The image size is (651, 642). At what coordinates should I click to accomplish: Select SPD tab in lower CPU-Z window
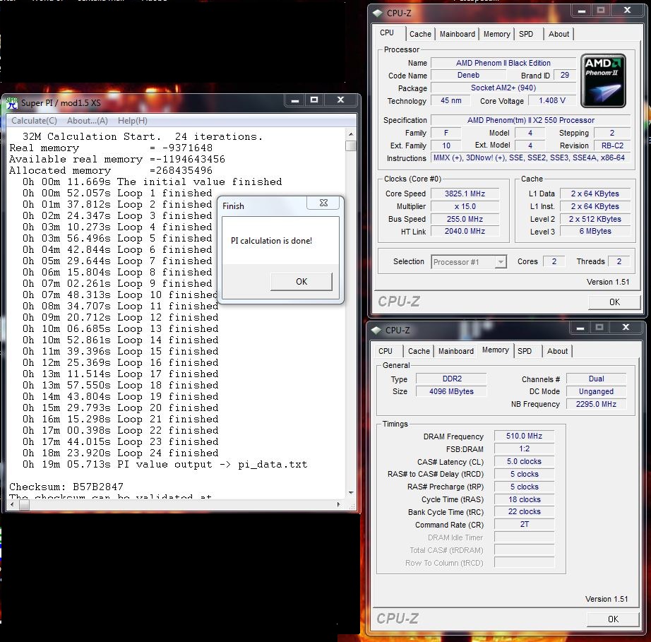525,351
